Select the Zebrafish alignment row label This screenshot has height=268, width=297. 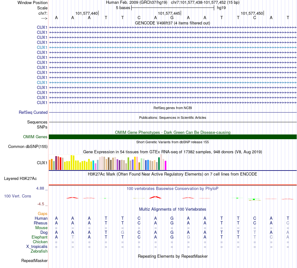(39, 251)
